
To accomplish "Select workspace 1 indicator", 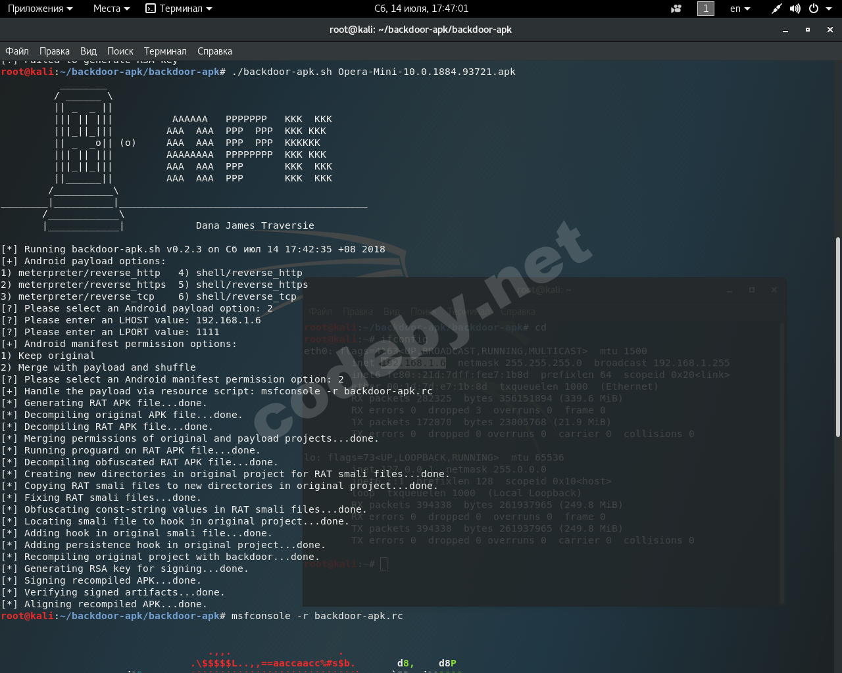I will (706, 9).
